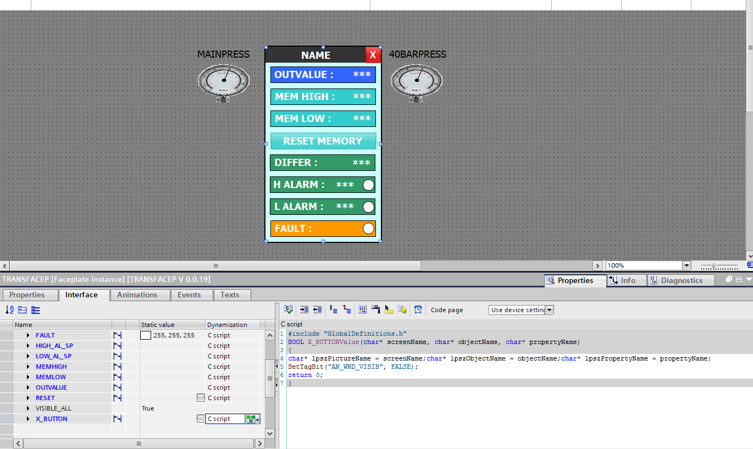Screen dimensions: 753x449
Task: Click the alarm clock trigger icon
Action: (418, 309)
